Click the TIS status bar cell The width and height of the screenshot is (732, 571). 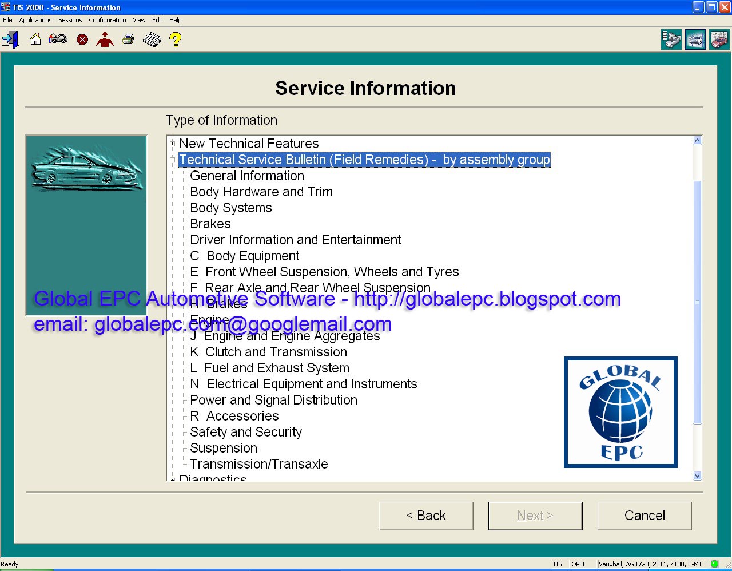pos(559,564)
